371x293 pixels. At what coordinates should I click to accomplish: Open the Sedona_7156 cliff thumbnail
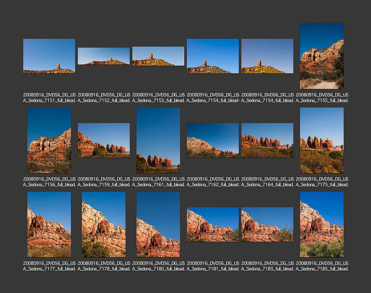click(49, 141)
